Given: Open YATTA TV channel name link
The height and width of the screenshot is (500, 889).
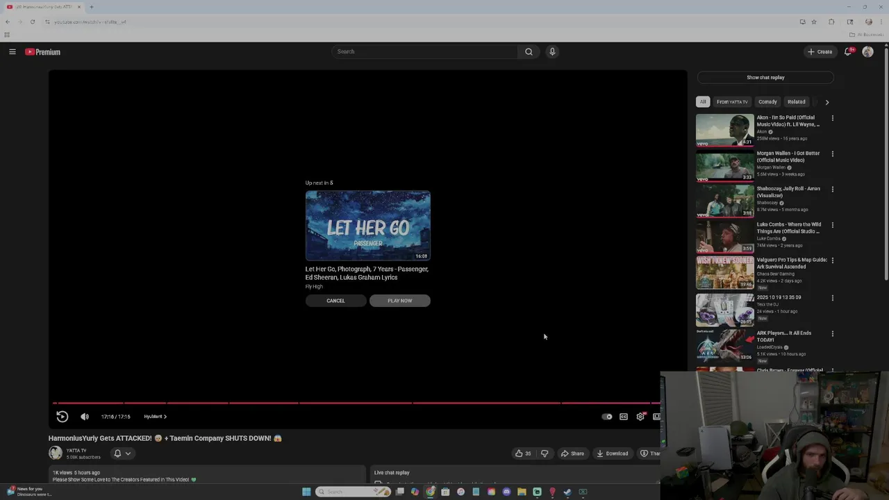Looking at the screenshot, I should point(76,451).
